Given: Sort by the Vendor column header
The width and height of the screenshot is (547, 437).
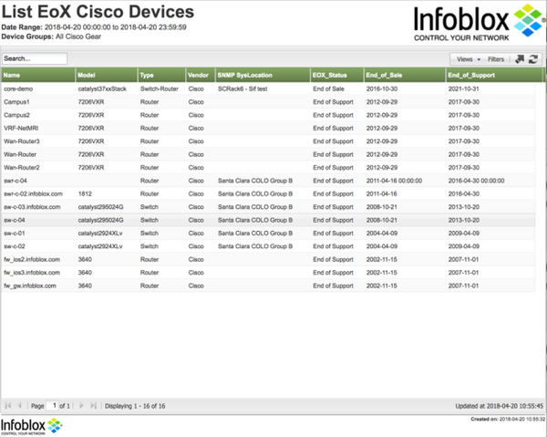Looking at the screenshot, I should coord(201,75).
